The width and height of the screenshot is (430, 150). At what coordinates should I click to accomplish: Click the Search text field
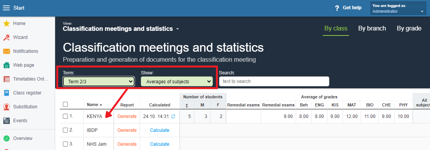click(x=274, y=81)
